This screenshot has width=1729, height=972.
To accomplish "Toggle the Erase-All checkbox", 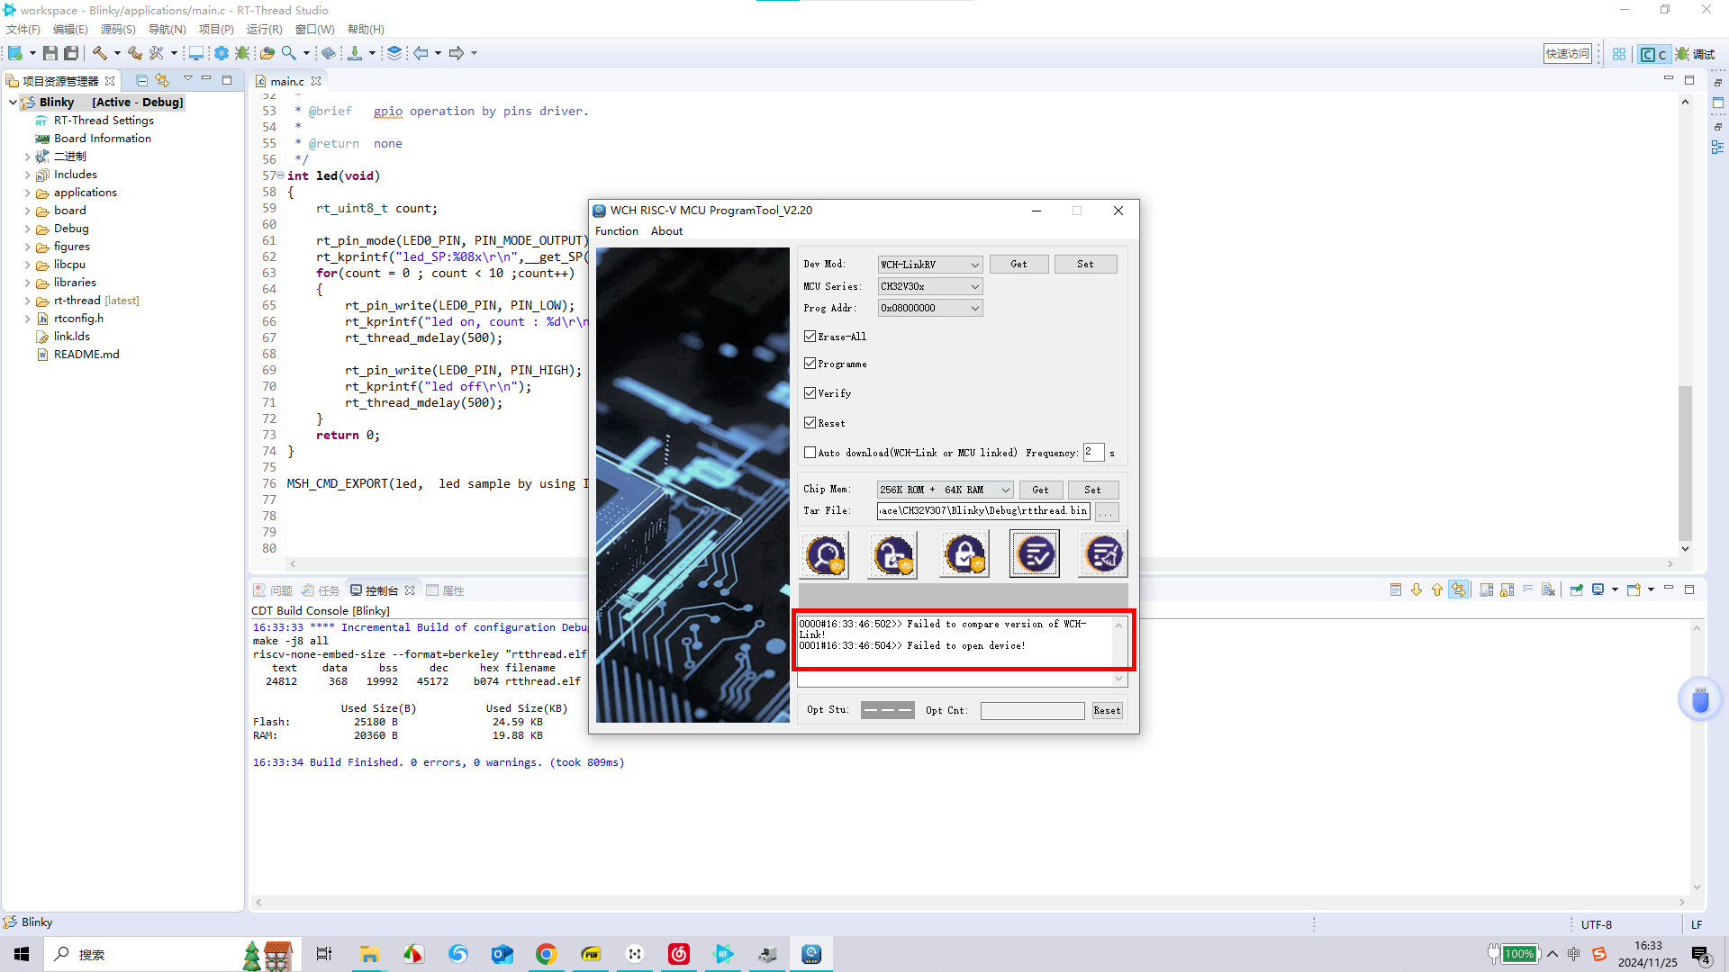I will point(810,337).
